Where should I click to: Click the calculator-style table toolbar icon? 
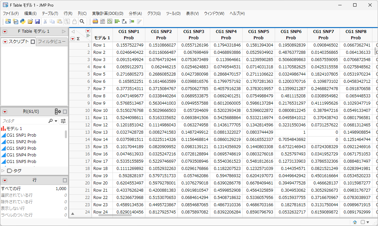point(103,22)
